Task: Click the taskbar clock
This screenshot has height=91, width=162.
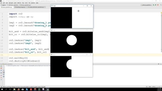Action: [x=159, y=89]
